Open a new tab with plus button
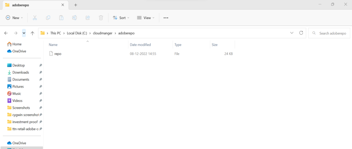The width and height of the screenshot is (352, 149). pos(76,5)
